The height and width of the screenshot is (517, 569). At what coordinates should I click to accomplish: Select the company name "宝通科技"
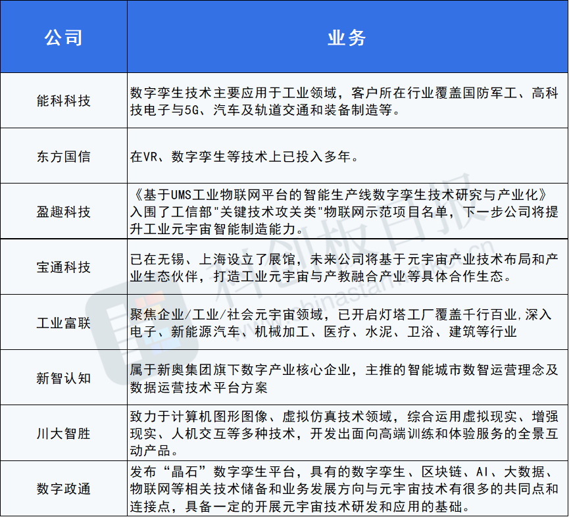click(x=64, y=267)
